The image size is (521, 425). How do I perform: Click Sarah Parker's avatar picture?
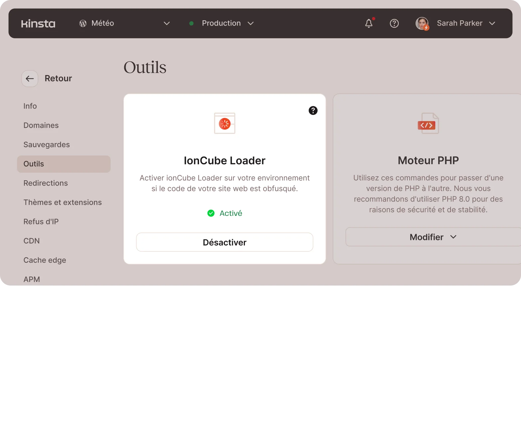tap(422, 23)
